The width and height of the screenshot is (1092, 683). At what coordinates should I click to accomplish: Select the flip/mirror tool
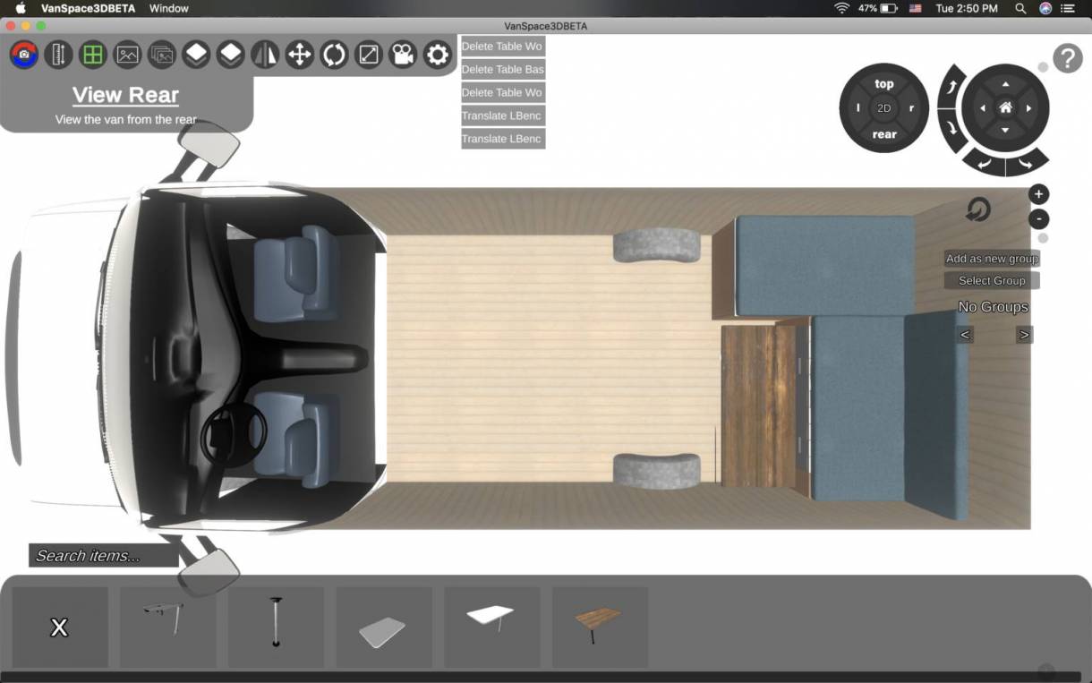point(264,54)
